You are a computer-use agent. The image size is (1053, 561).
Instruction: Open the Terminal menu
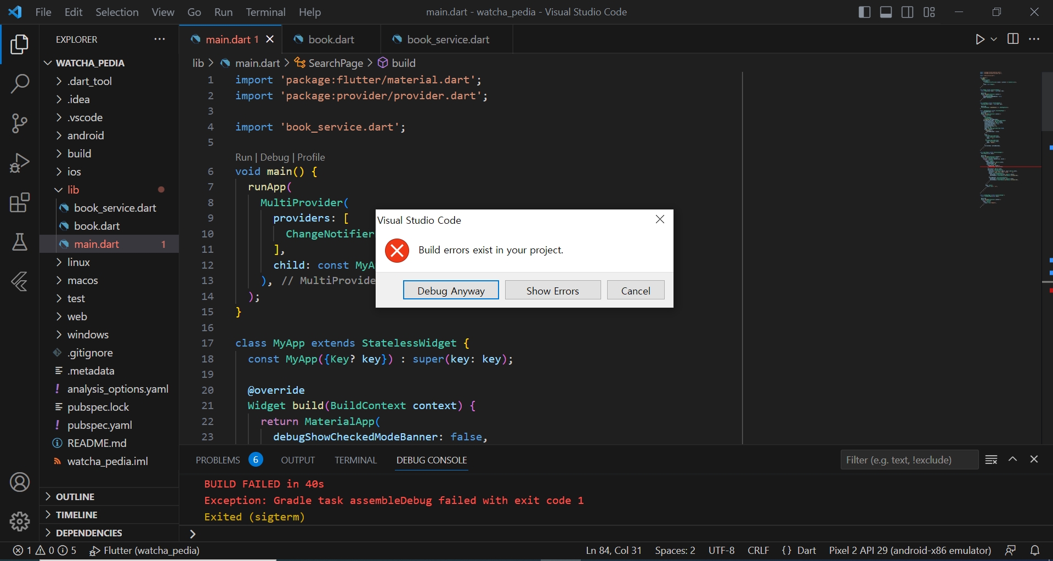point(265,12)
